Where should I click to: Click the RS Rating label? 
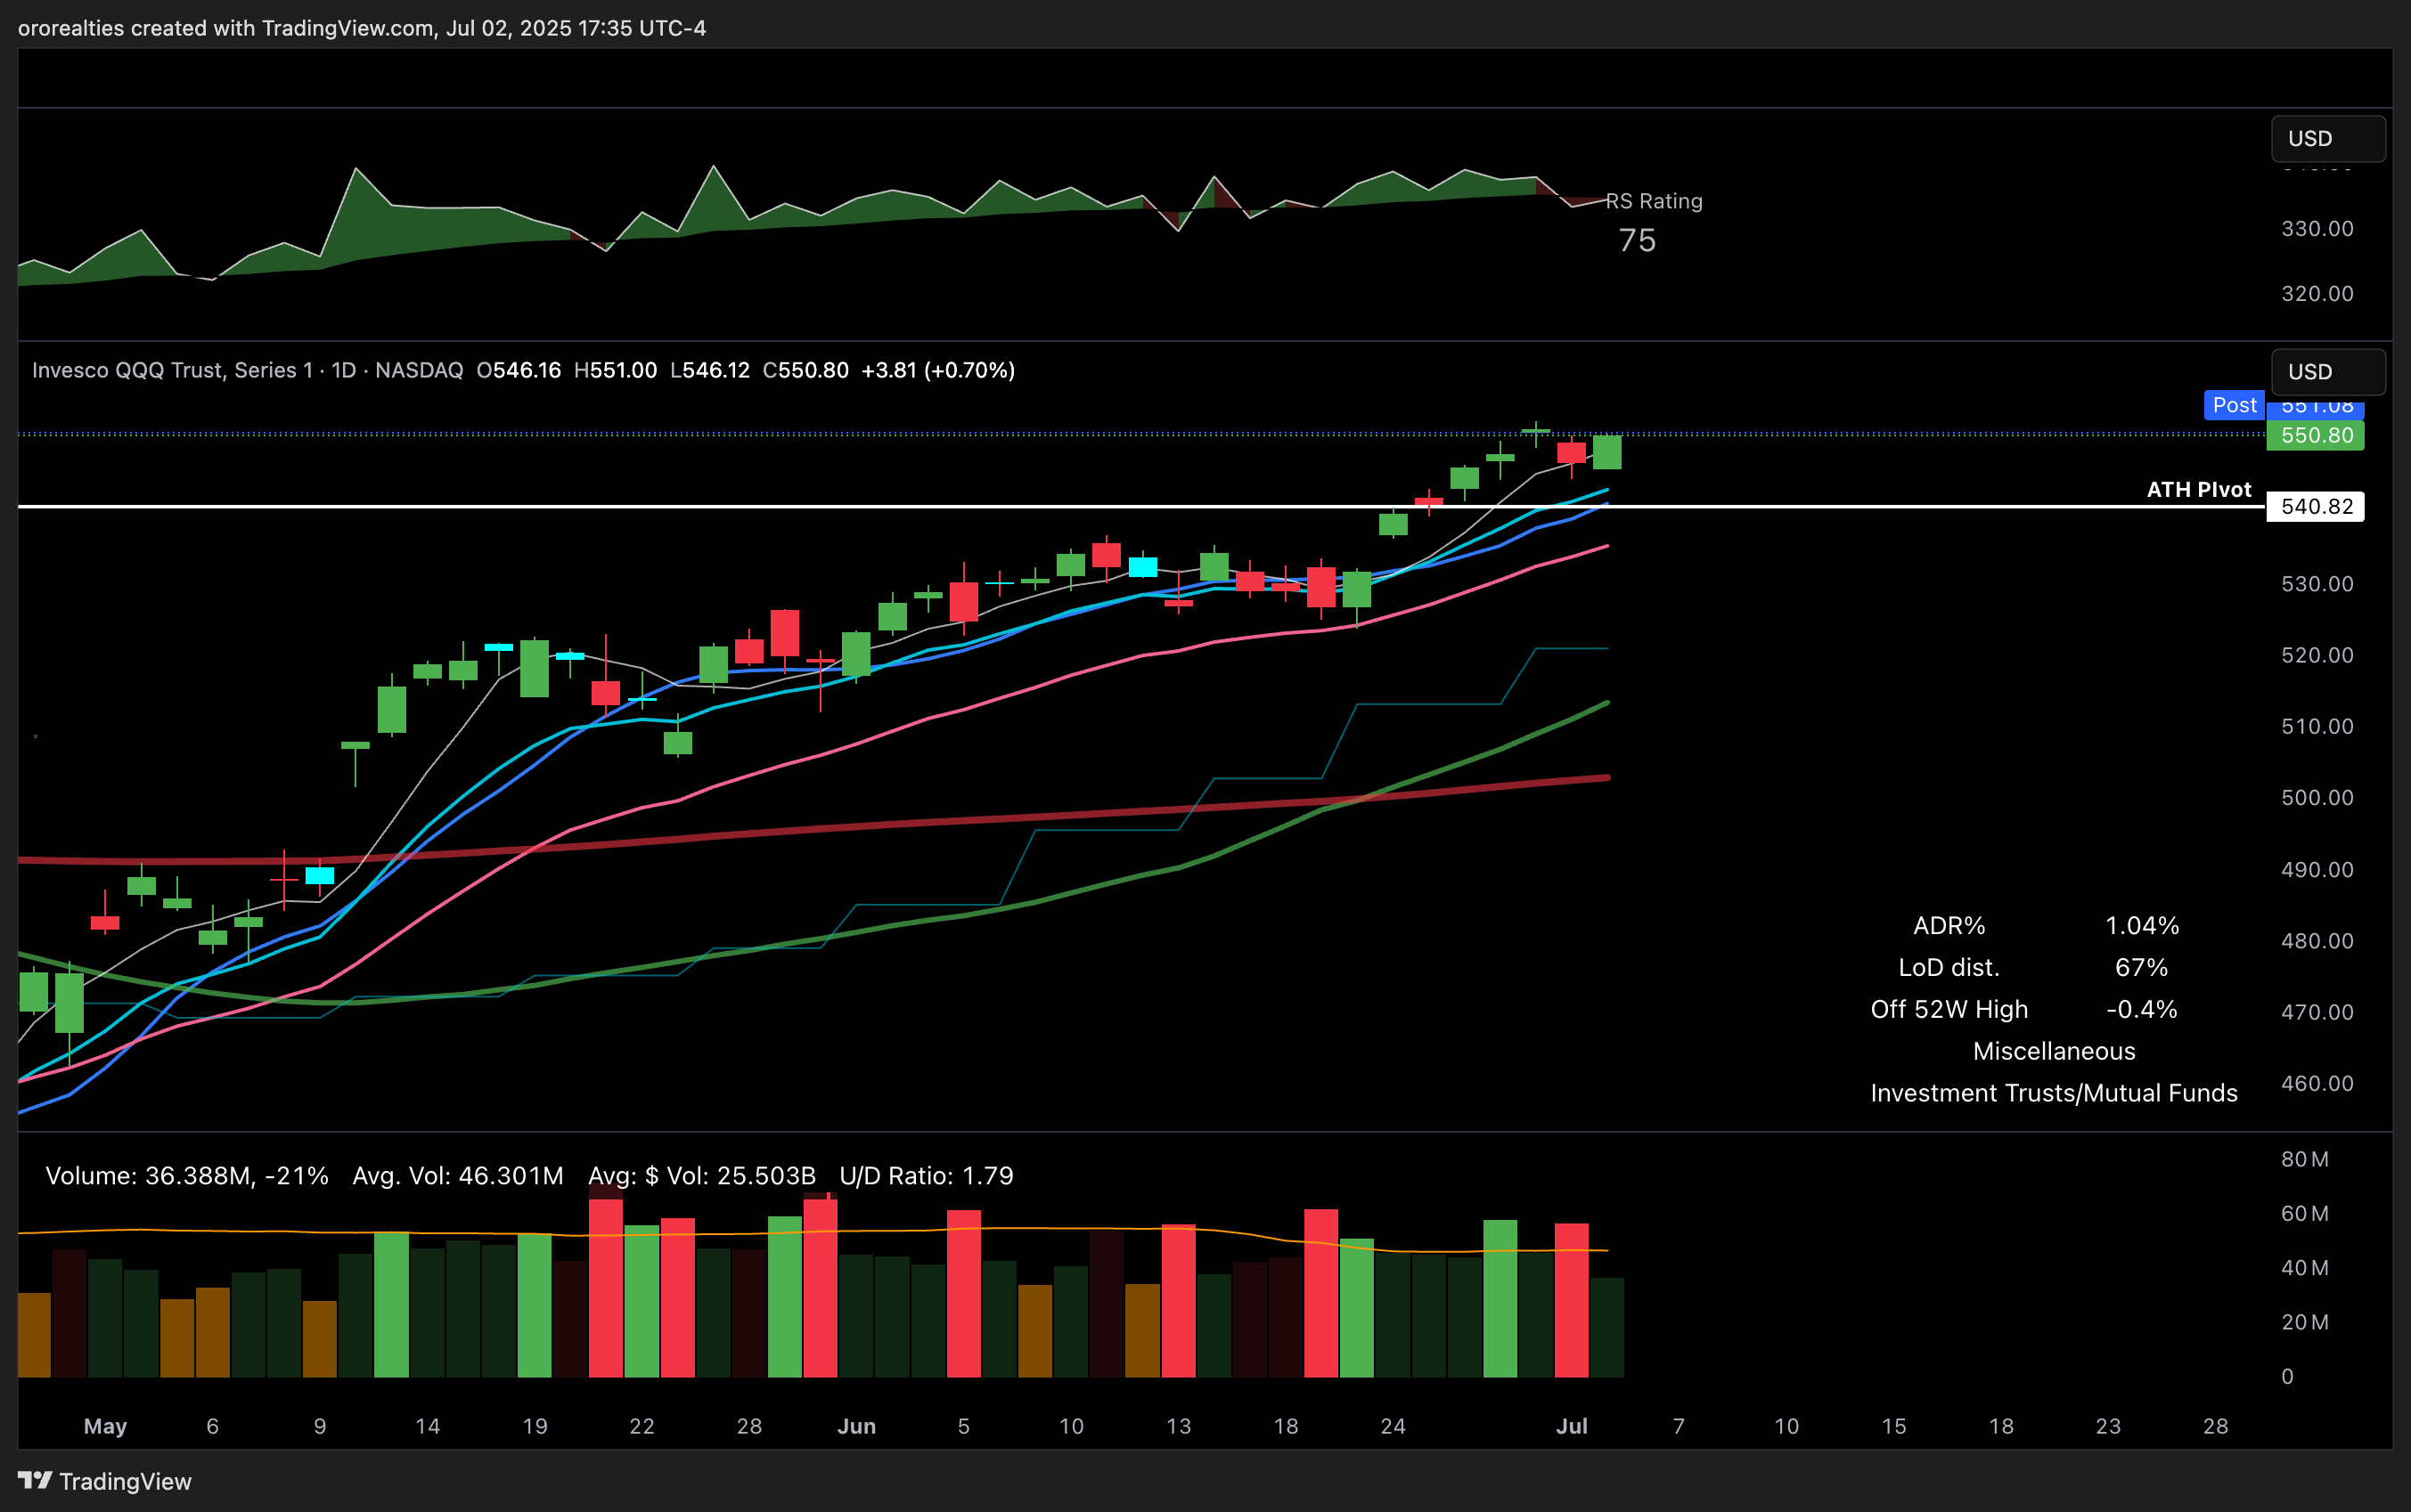coord(1654,201)
